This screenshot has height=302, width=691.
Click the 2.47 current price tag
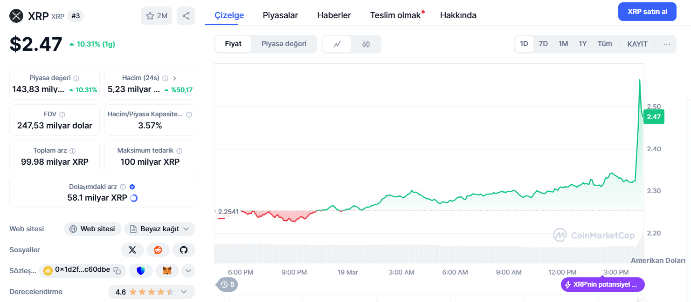pos(654,117)
